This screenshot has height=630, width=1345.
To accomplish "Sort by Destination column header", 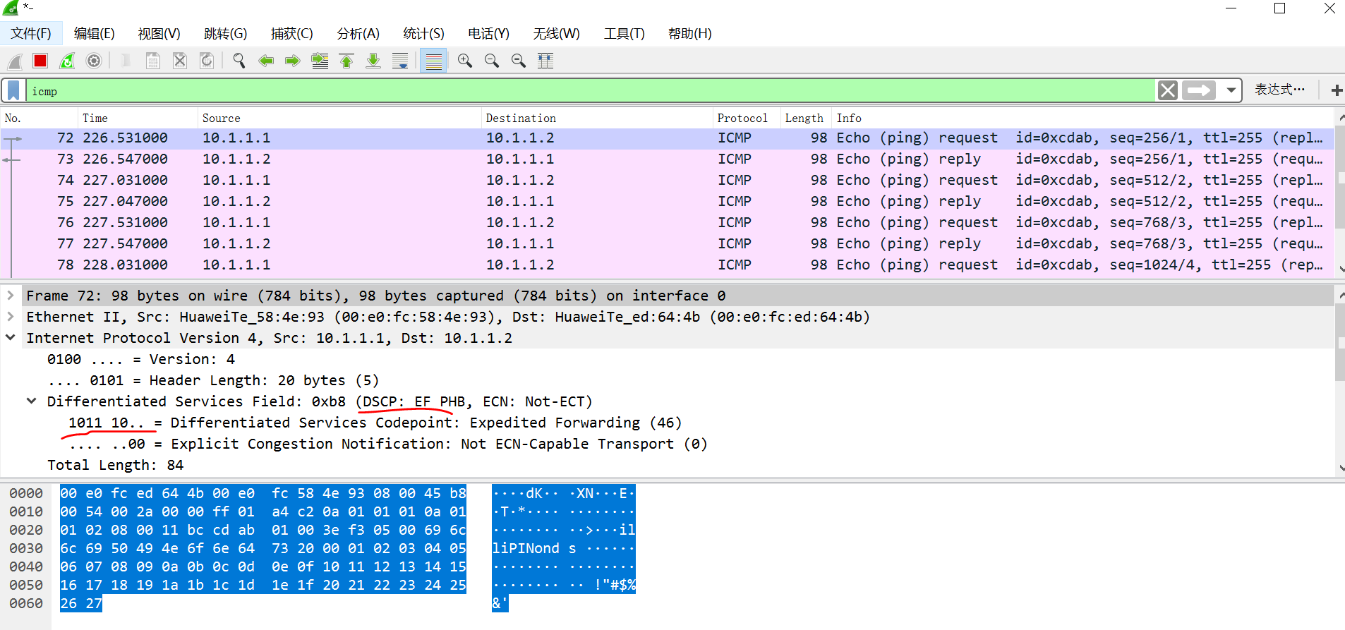I will 597,118.
